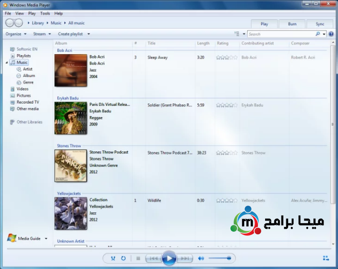Open the Organize dropdown menu

pyautogui.click(x=16, y=34)
